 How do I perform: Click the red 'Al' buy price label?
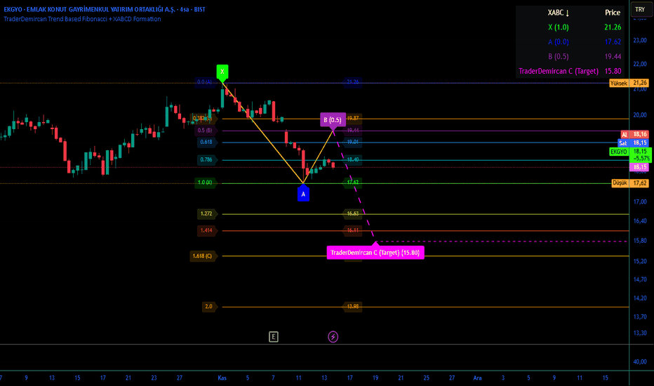tap(624, 134)
